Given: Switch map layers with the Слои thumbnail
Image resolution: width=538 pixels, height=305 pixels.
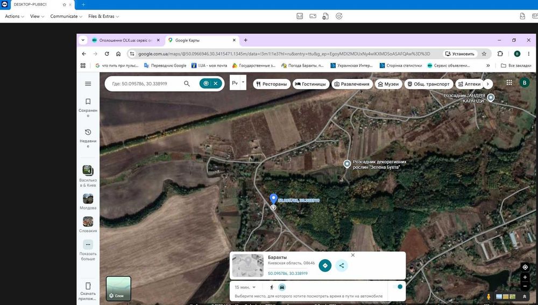Looking at the screenshot, I should [x=118, y=288].
